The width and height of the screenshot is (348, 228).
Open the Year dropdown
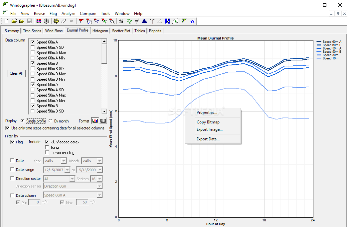[x=64, y=161]
